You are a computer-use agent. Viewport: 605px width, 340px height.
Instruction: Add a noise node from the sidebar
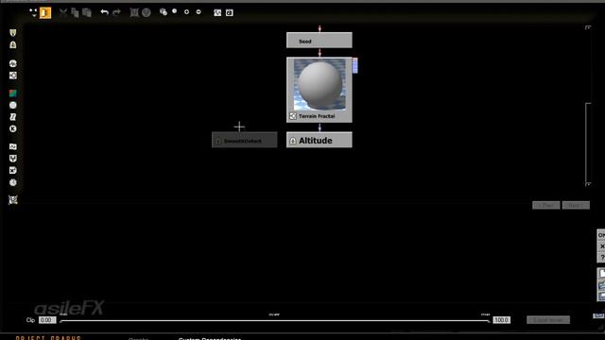coord(13,63)
